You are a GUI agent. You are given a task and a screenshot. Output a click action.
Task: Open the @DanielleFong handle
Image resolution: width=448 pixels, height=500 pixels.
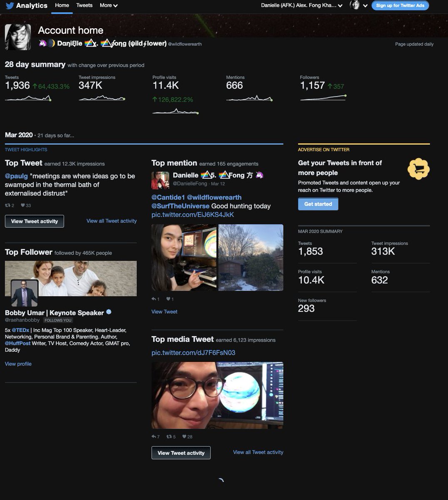pyautogui.click(x=190, y=184)
